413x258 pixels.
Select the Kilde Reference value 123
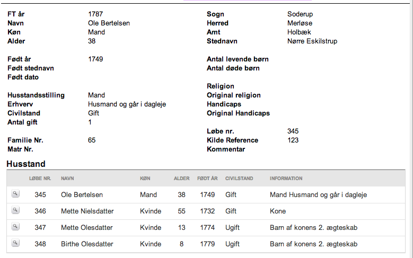pyautogui.click(x=293, y=140)
